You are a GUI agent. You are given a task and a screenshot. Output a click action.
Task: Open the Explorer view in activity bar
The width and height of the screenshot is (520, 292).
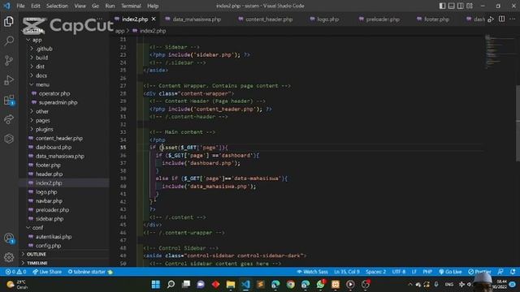(x=9, y=22)
